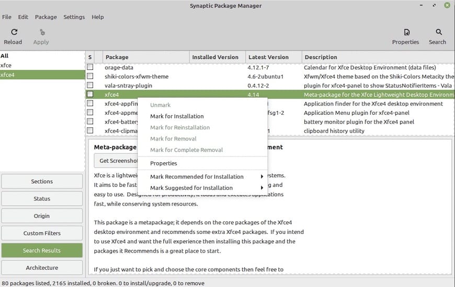Click Unmark in the context menu
Viewport: 455px width, 287px height.
point(202,105)
